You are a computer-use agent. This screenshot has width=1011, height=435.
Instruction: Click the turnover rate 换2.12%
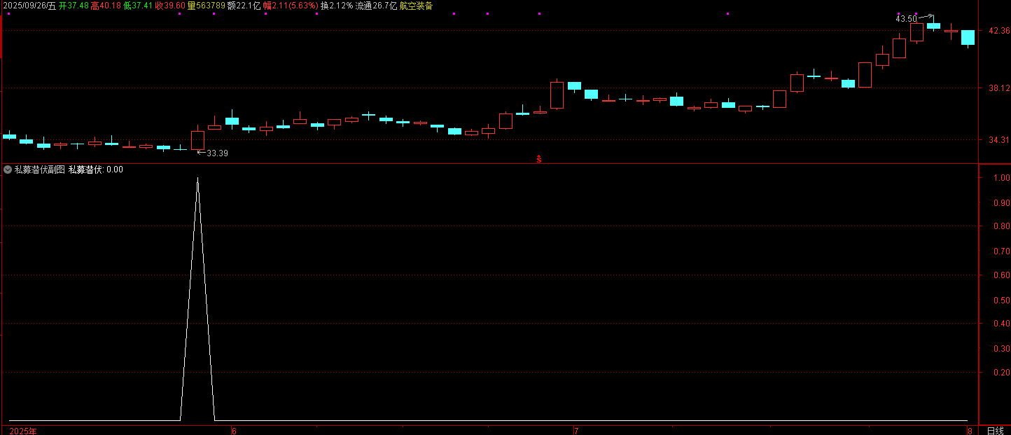tap(337, 6)
